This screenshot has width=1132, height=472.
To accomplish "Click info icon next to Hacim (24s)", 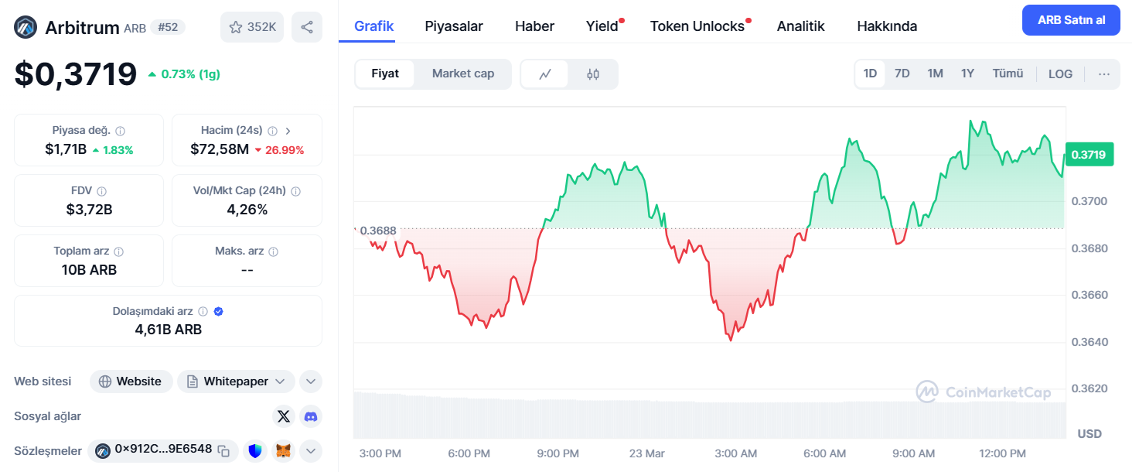I will click(273, 131).
